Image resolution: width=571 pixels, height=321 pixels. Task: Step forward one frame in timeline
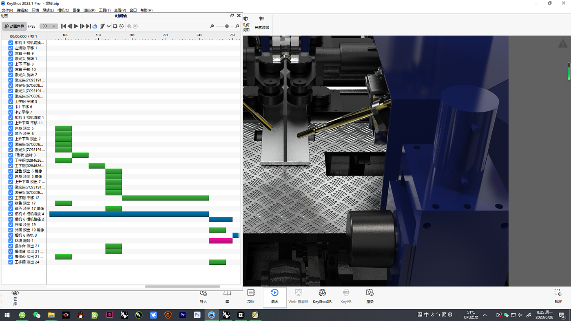(82, 26)
